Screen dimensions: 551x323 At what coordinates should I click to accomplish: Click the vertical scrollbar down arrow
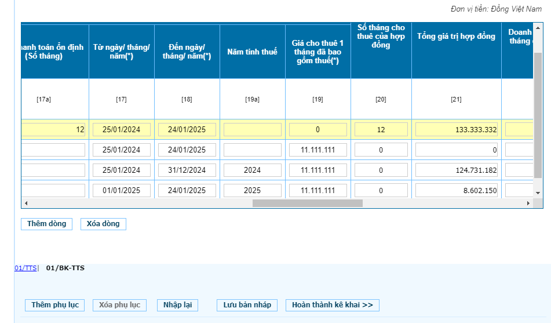click(538, 193)
